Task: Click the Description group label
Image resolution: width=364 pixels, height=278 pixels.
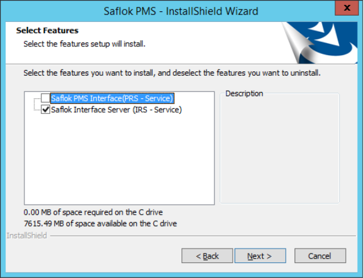Action: coord(244,93)
